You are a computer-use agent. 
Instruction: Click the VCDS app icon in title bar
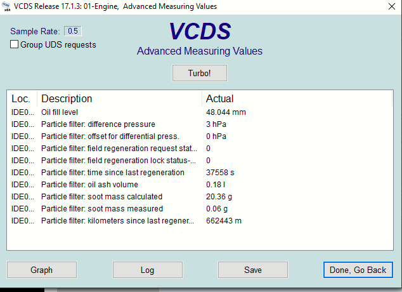[6, 6]
